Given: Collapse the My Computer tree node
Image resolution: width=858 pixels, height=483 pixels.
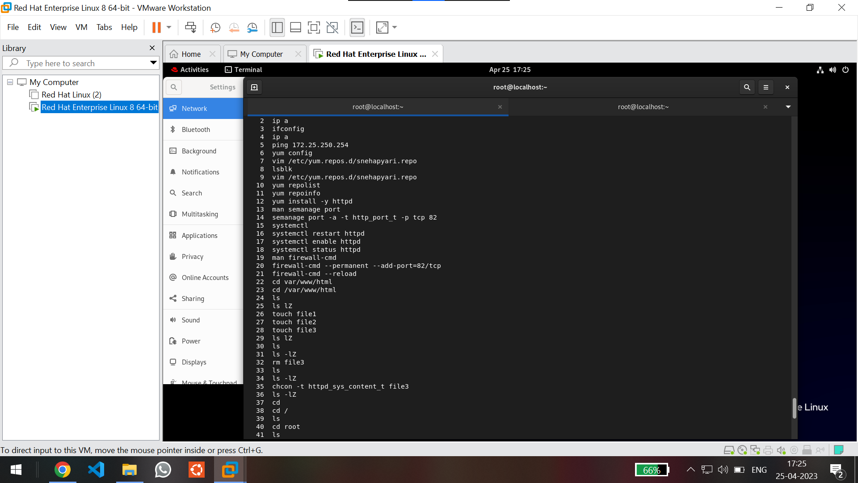Looking at the screenshot, I should coord(10,82).
